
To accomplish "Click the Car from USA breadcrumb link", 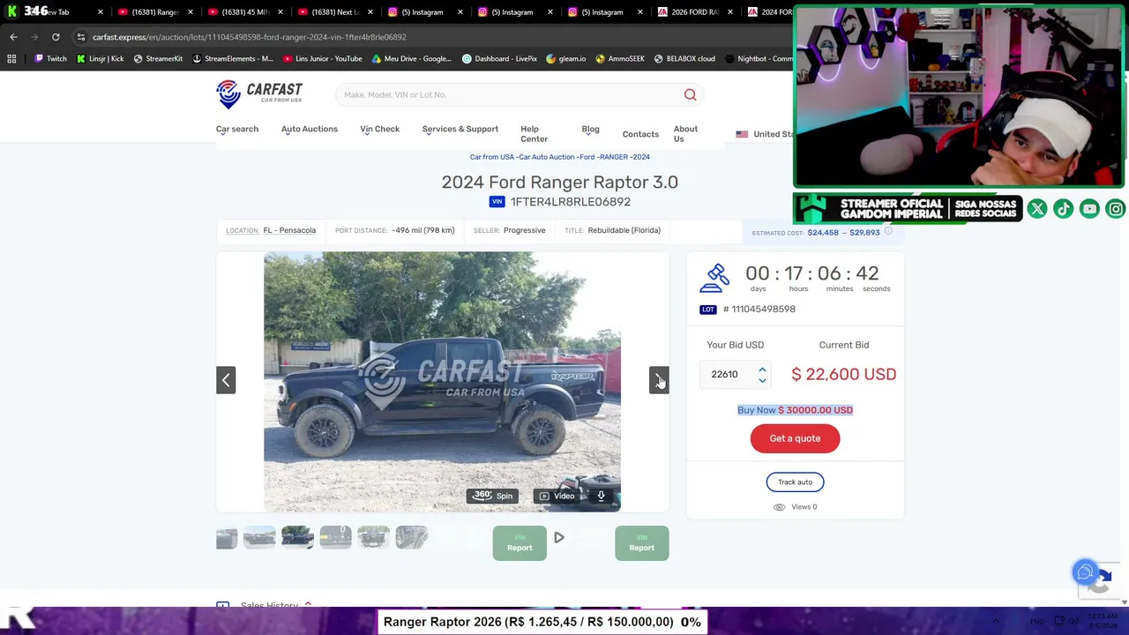I will (x=491, y=157).
